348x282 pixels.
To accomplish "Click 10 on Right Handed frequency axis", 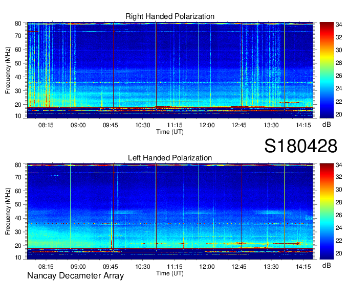I will 18,116.
